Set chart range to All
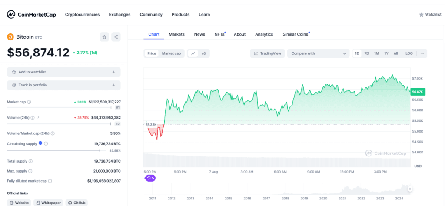The width and height of the screenshot is (445, 206). (395, 53)
